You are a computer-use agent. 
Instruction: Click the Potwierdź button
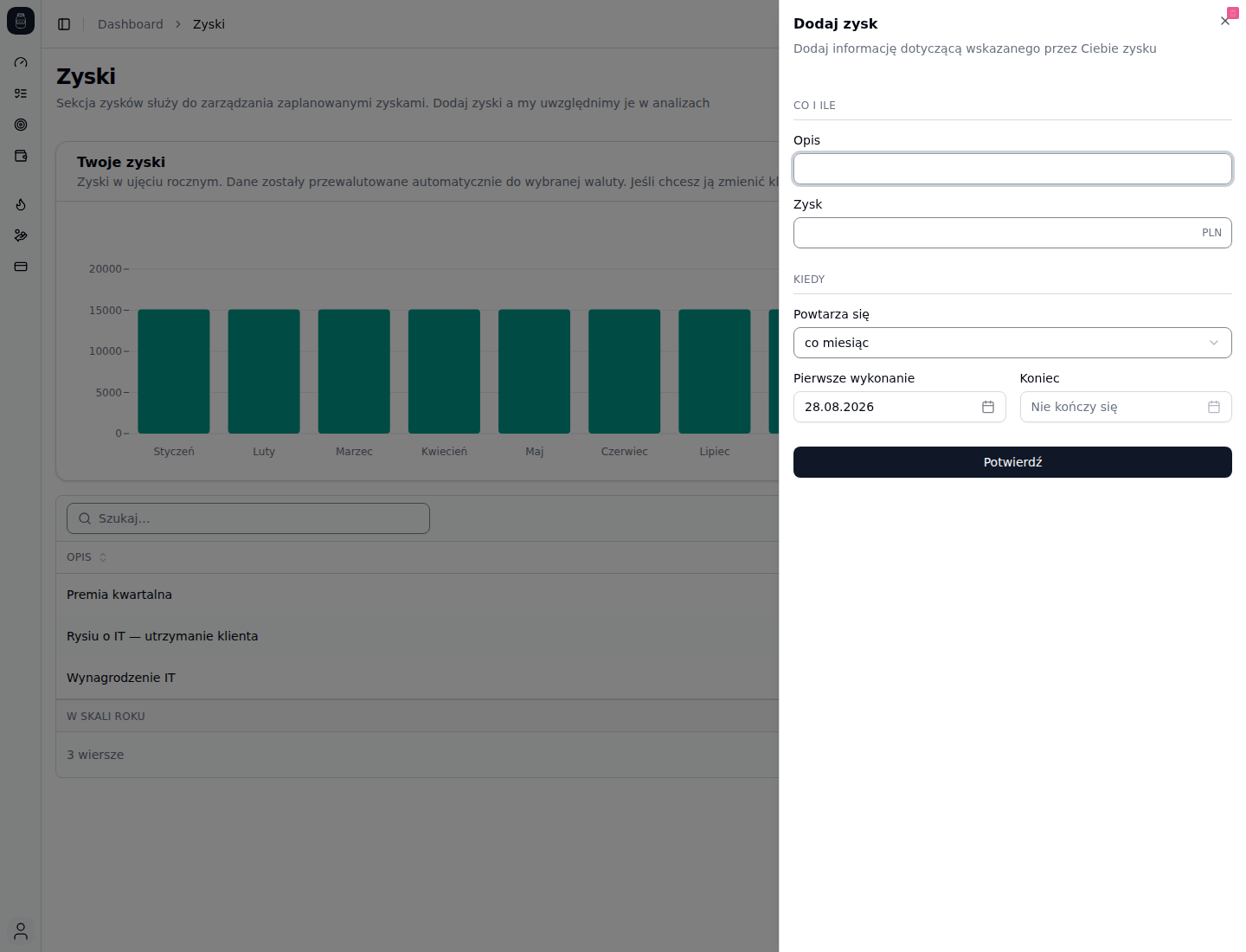[x=1012, y=462]
